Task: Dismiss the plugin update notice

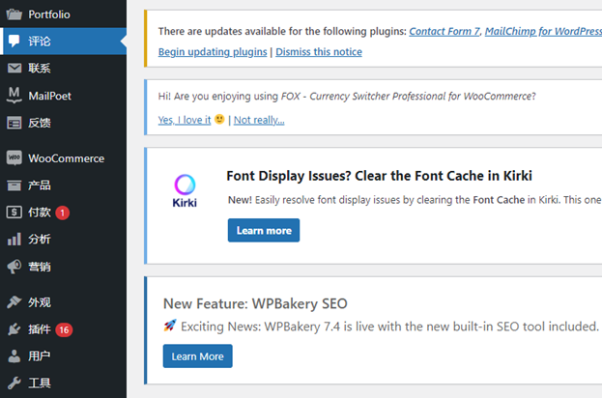Action: tap(319, 52)
